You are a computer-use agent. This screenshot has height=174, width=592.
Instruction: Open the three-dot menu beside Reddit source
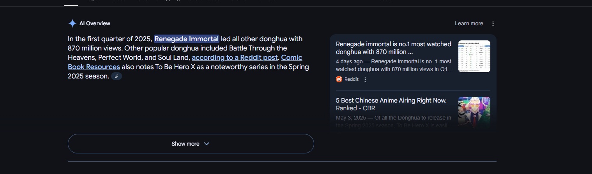(365, 80)
